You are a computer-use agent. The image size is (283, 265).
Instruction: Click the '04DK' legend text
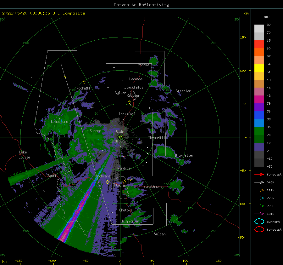[x=270, y=182]
